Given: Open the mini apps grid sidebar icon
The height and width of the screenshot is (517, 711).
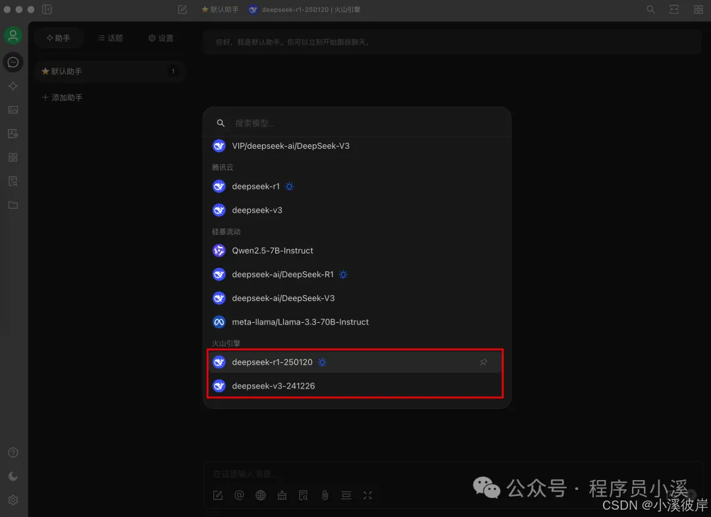Looking at the screenshot, I should [13, 157].
